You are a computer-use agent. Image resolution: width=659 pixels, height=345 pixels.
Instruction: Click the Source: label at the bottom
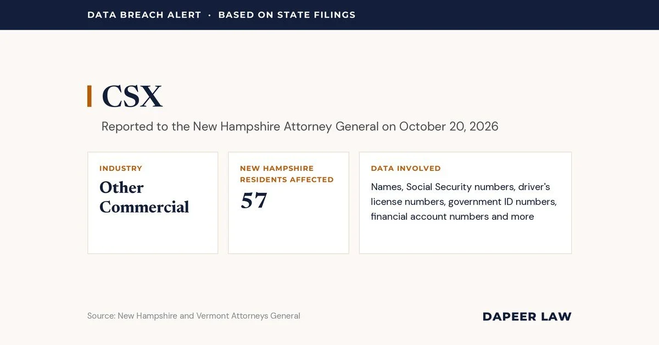tap(101, 316)
